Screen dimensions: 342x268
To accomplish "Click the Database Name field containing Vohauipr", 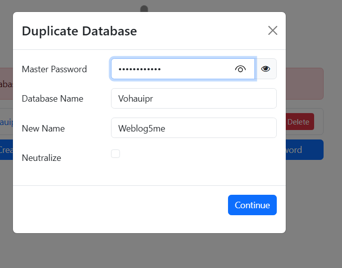I will point(193,99).
